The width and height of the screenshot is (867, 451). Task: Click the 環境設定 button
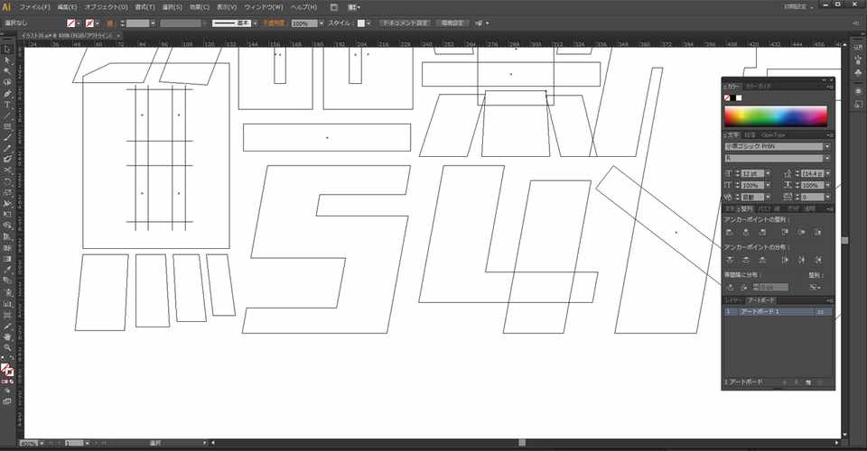click(x=452, y=23)
